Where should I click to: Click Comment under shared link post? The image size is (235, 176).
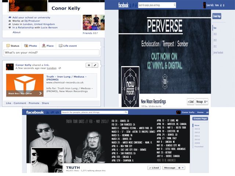20,103
